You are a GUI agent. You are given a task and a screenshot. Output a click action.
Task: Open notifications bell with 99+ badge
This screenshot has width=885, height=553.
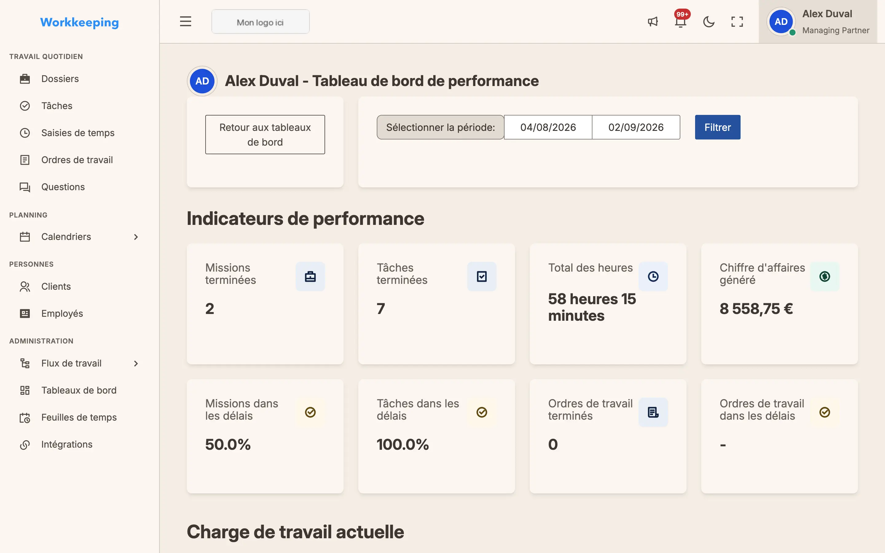pyautogui.click(x=681, y=20)
